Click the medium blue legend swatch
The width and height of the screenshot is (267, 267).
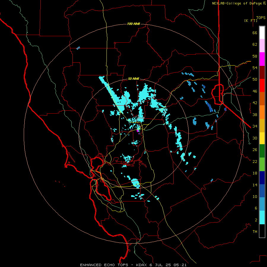262,191
